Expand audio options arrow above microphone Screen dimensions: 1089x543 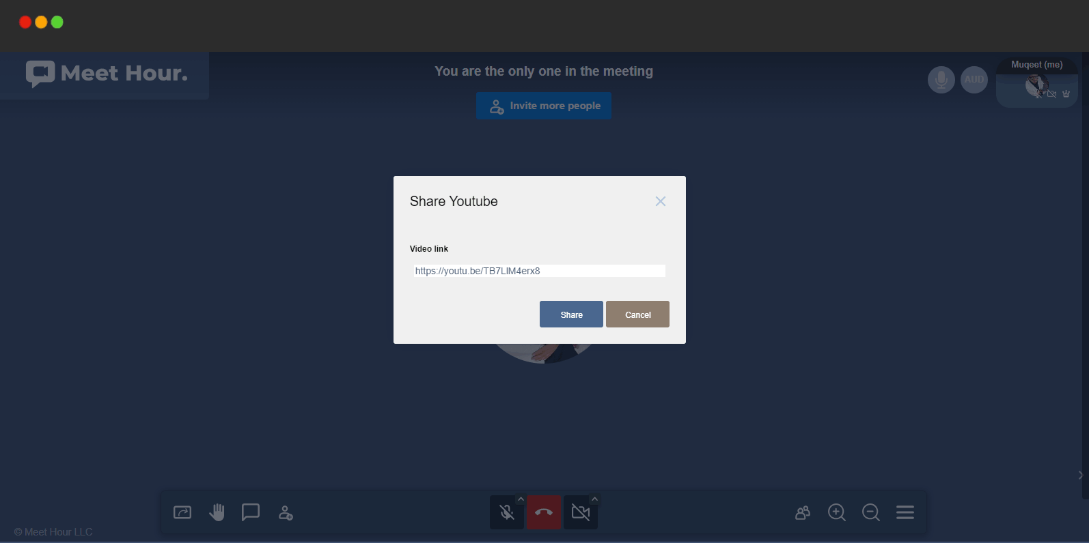[x=521, y=499]
